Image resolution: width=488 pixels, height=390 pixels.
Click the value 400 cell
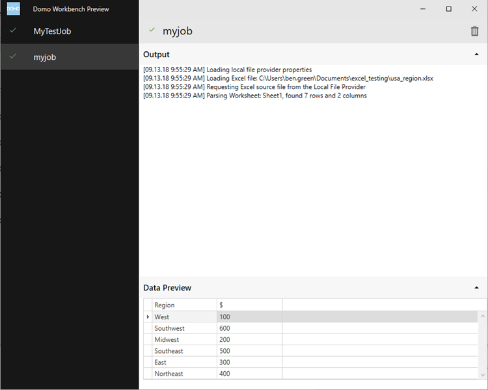250,374
